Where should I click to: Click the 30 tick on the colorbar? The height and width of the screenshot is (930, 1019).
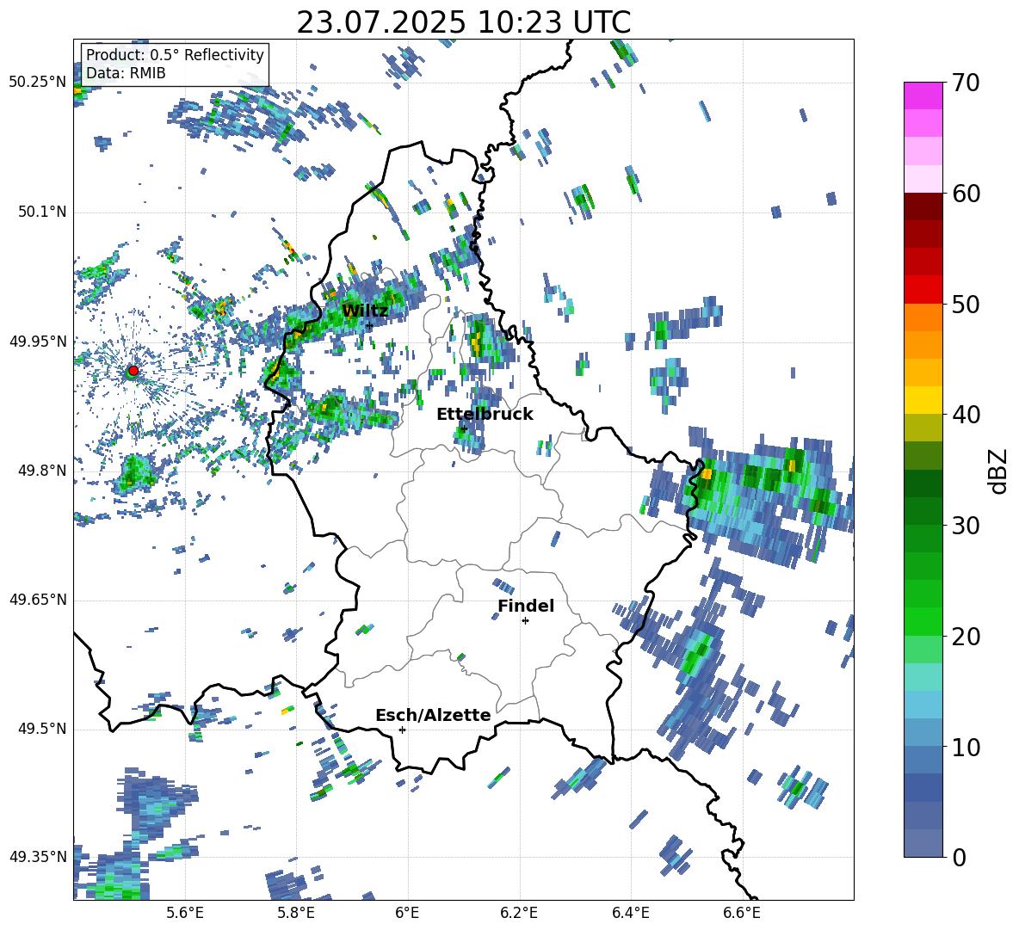pyautogui.click(x=967, y=526)
